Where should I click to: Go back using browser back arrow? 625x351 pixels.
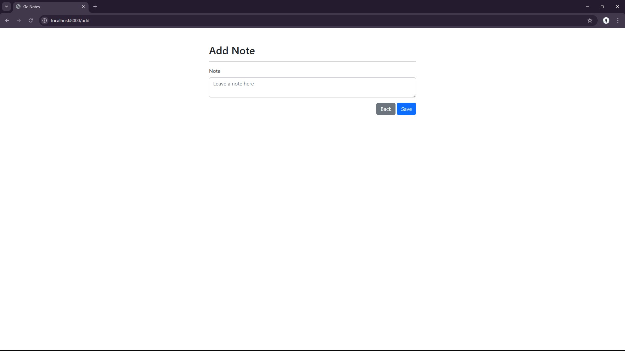pyautogui.click(x=7, y=20)
